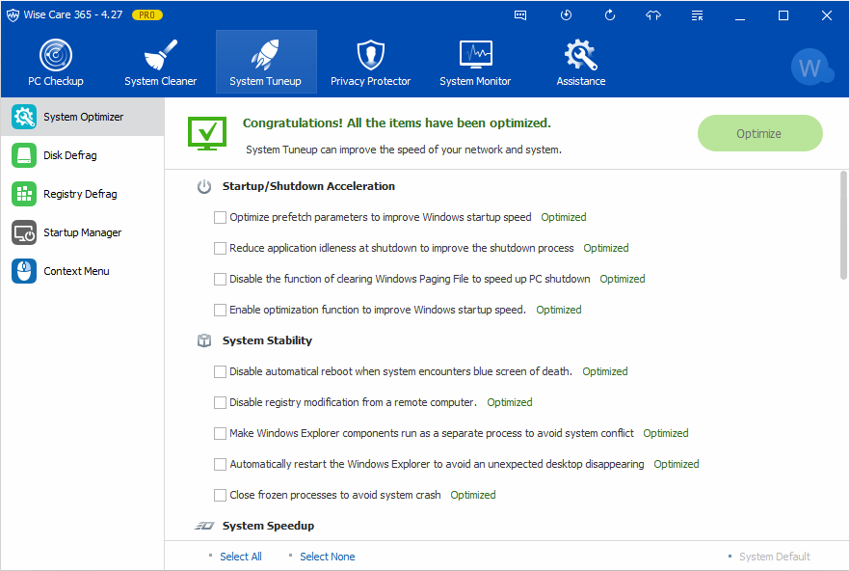Viewport: 850px width, 571px height.
Task: Check Close frozen processes option
Action: 220,495
